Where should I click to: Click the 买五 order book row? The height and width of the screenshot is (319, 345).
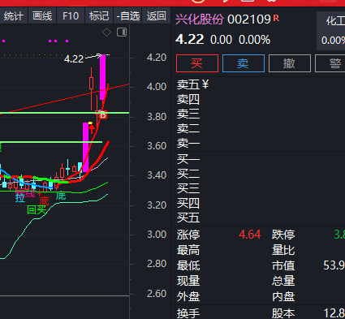[258, 218]
